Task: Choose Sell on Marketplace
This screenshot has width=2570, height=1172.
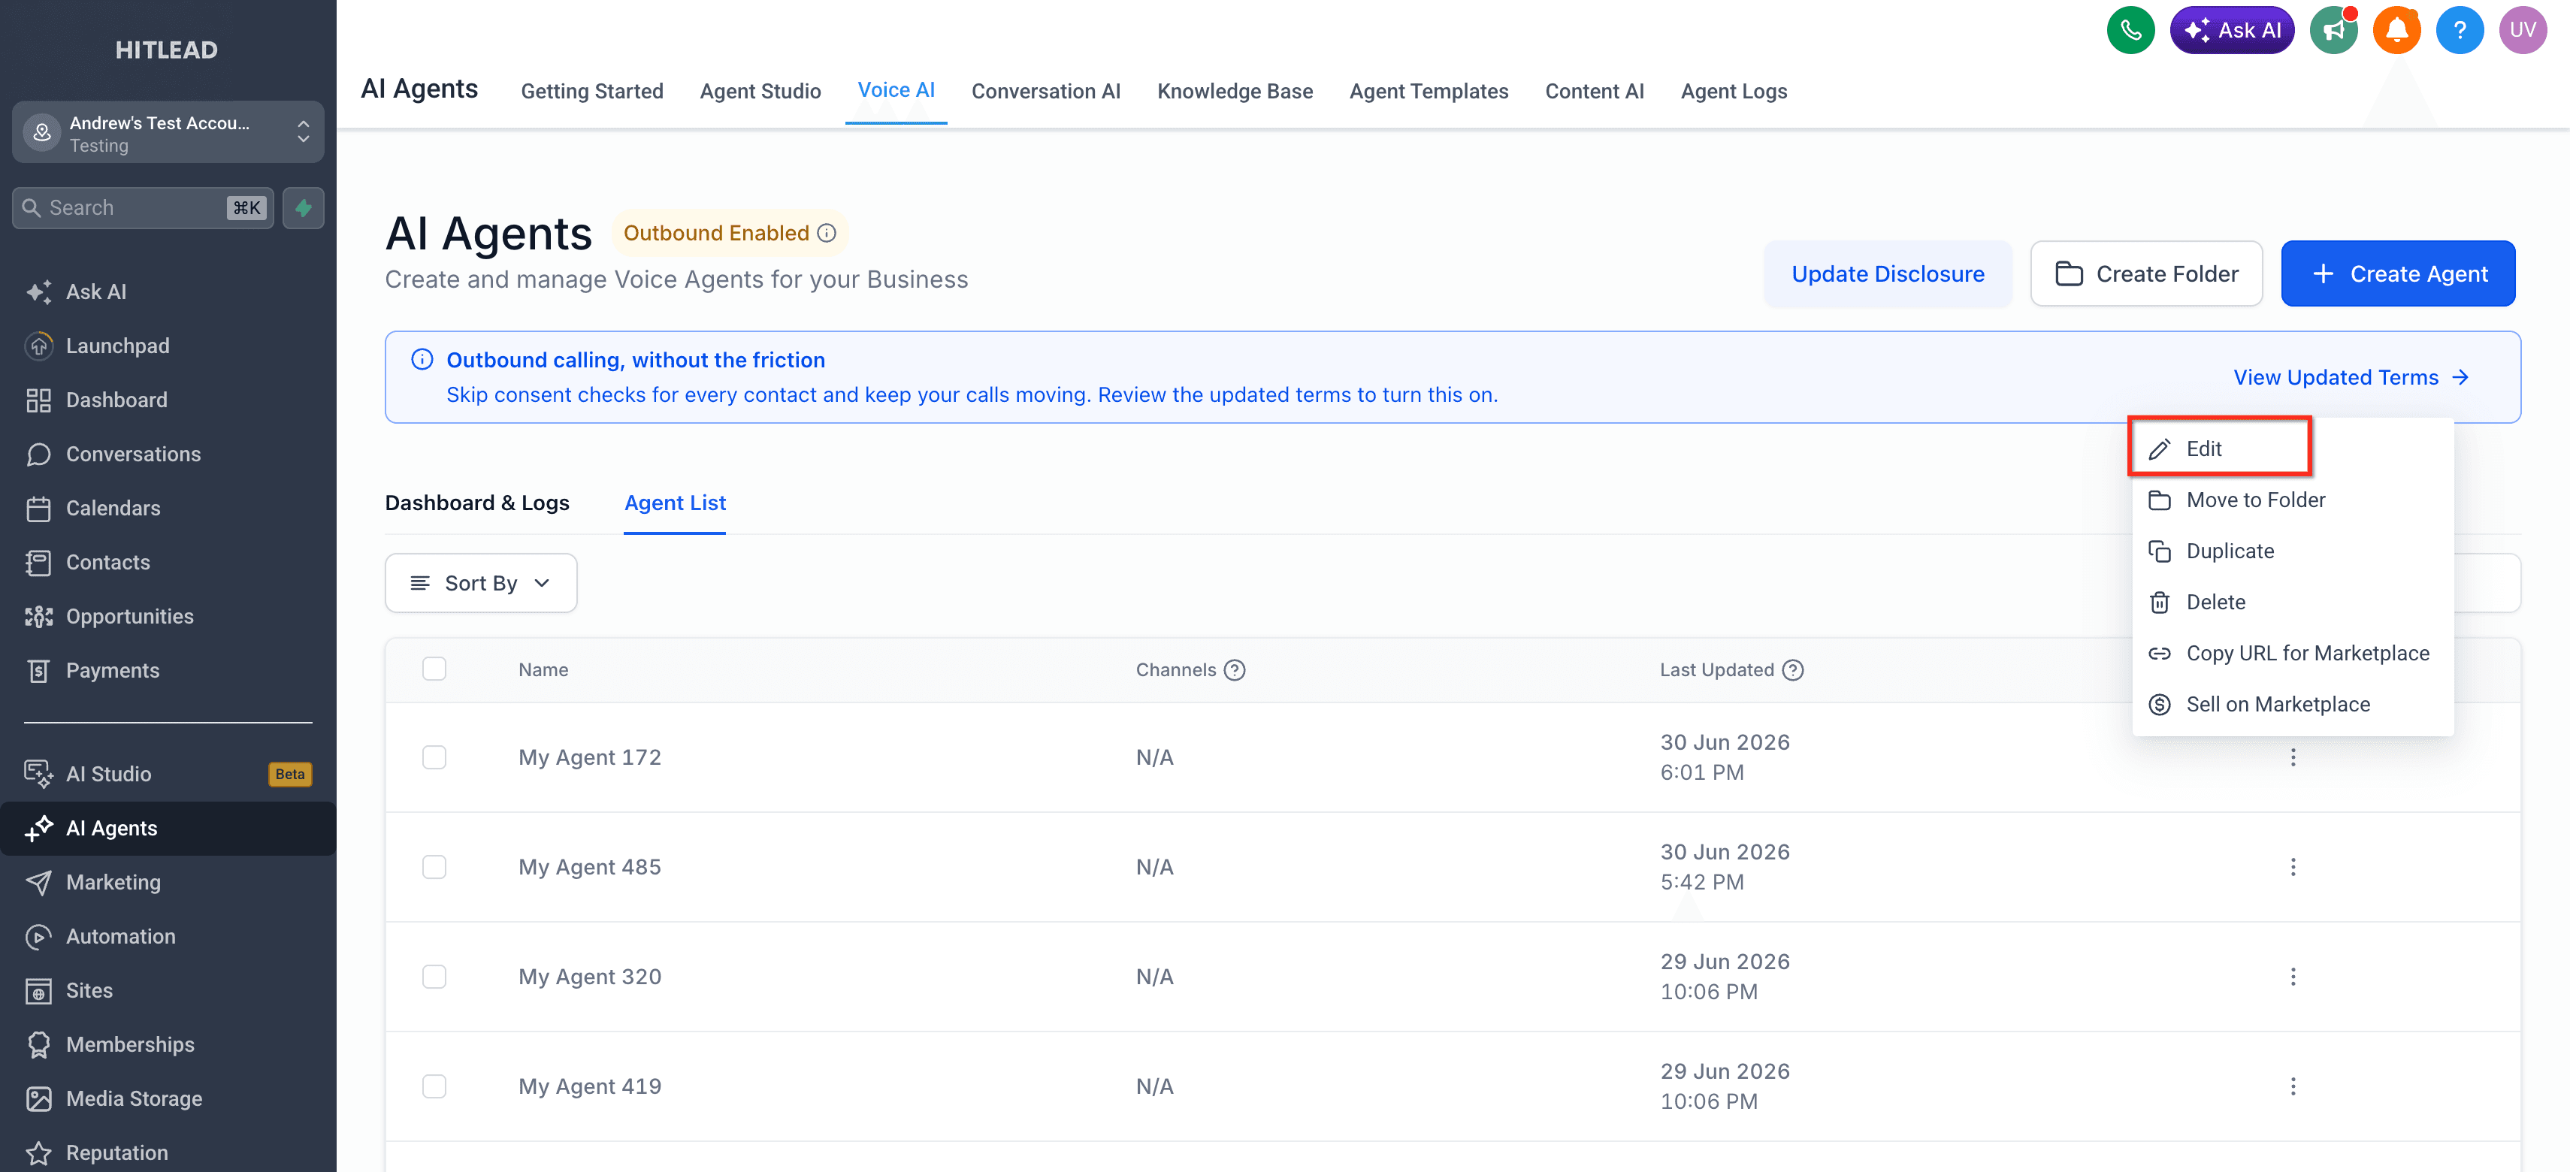Action: click(x=2293, y=704)
